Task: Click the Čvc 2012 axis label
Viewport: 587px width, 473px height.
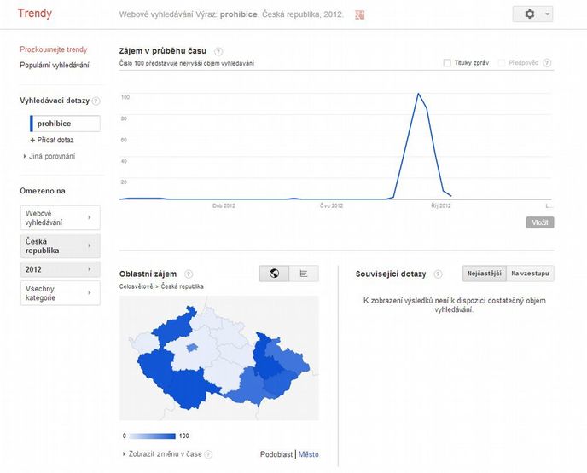Action: point(331,205)
